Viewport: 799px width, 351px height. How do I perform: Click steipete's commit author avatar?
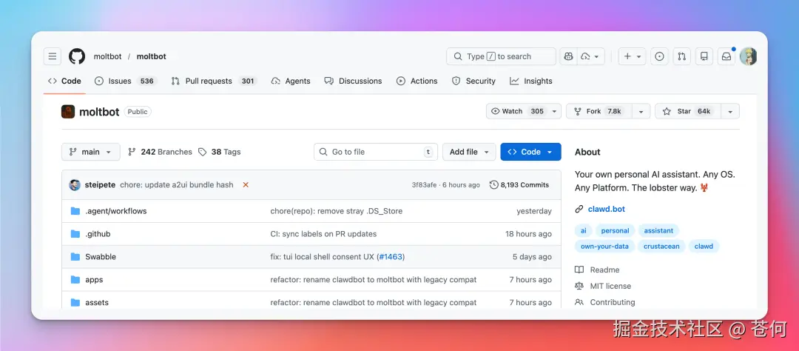(x=75, y=184)
